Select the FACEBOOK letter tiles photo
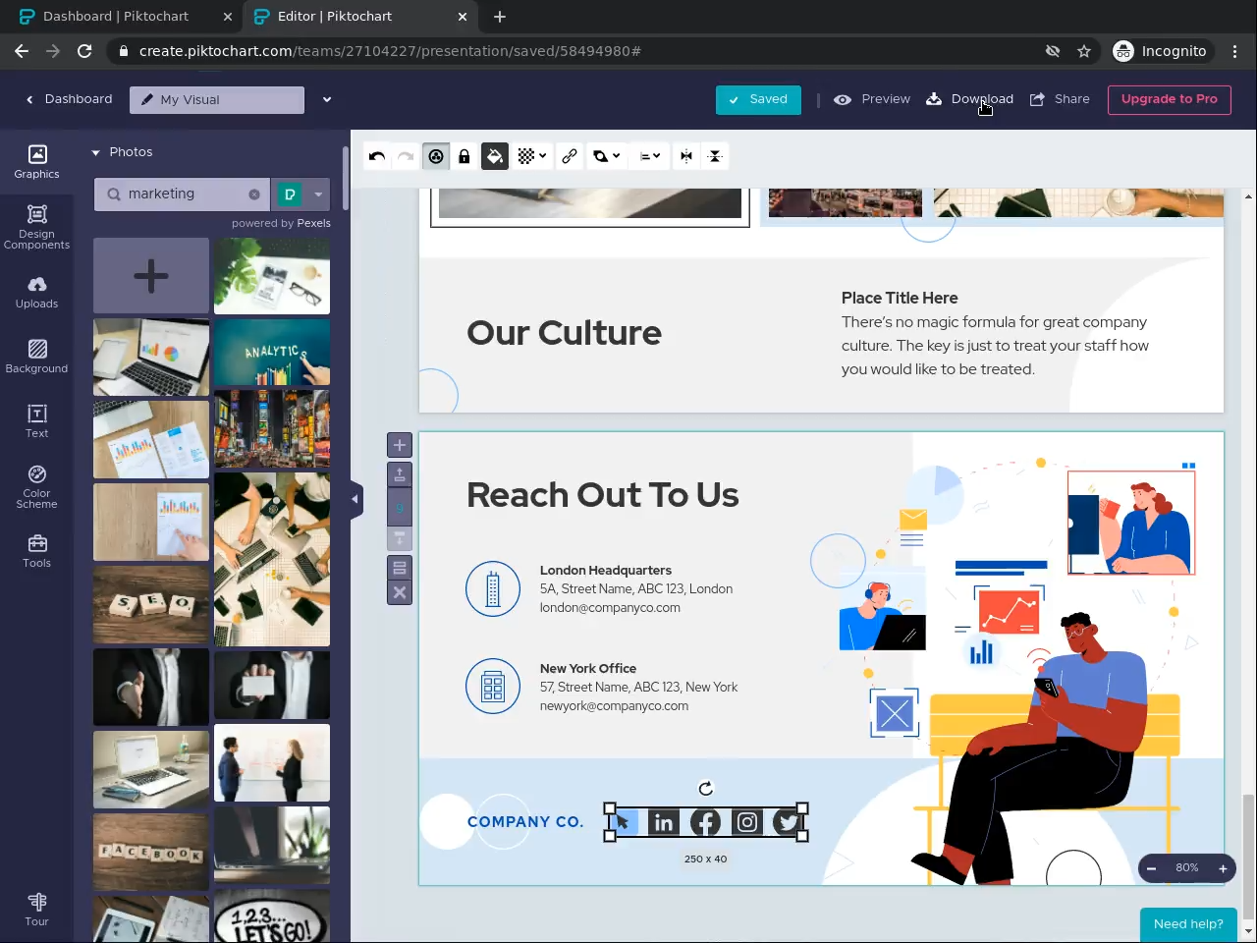 pyautogui.click(x=151, y=852)
